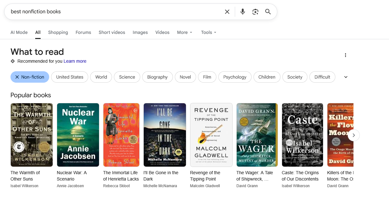This screenshot has width=389, height=197.
Task: Open the three-dot options menu for What to read
Action: 346,55
